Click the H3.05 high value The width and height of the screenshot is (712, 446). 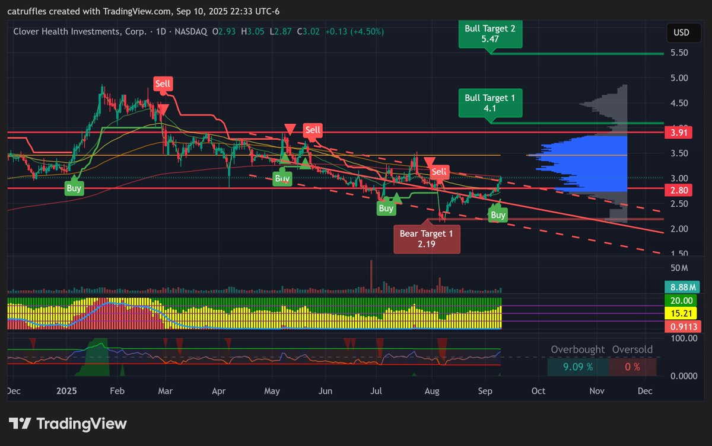[x=252, y=31]
